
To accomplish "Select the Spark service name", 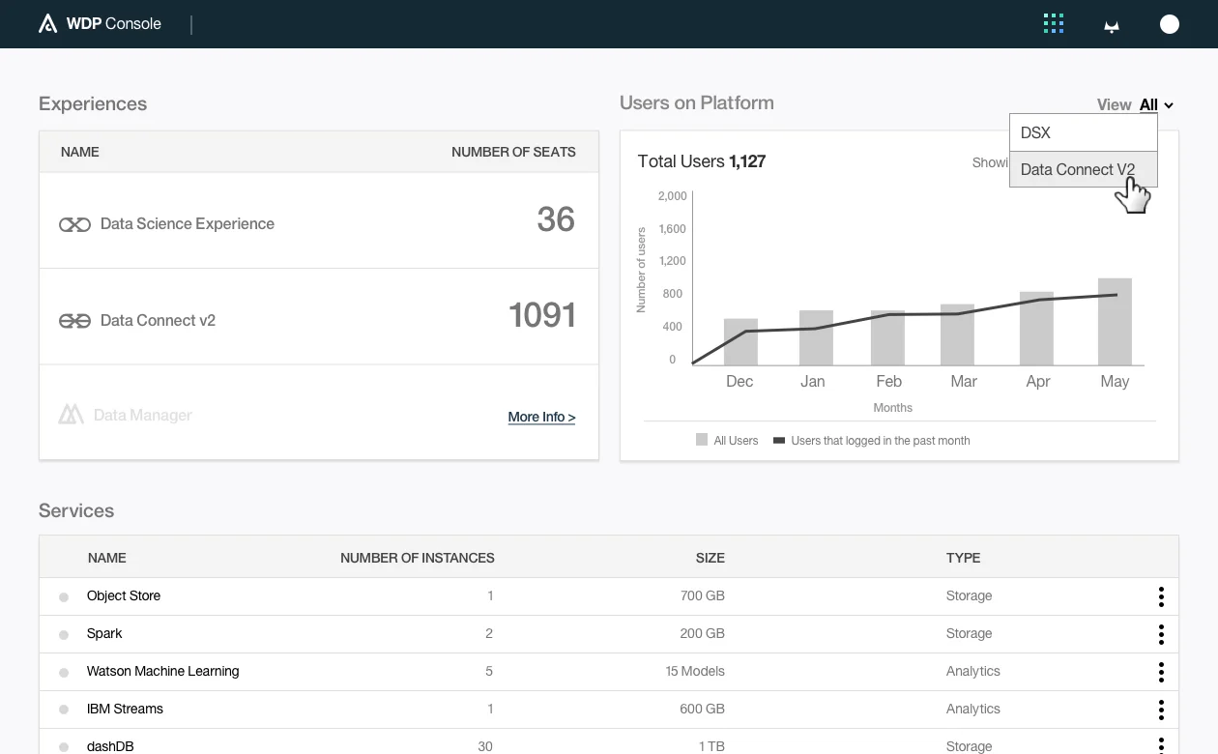I will [104, 633].
